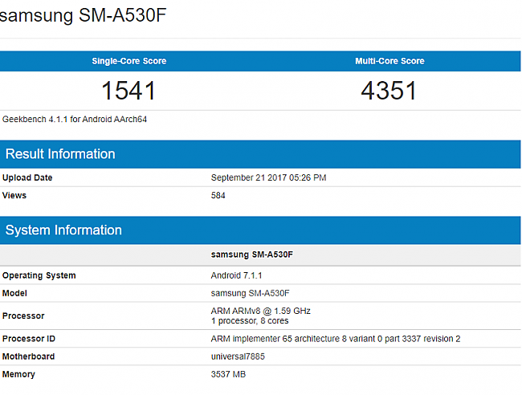Select '1 processor, 8 cores' text
This screenshot has width=522, height=395.
[x=250, y=321]
